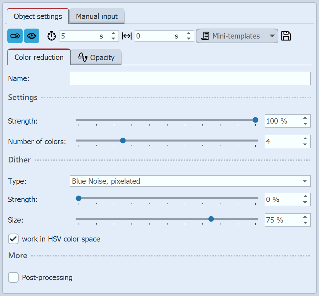Click the padlock icon on the Opacity tab
The image size is (319, 296).
[x=83, y=56]
